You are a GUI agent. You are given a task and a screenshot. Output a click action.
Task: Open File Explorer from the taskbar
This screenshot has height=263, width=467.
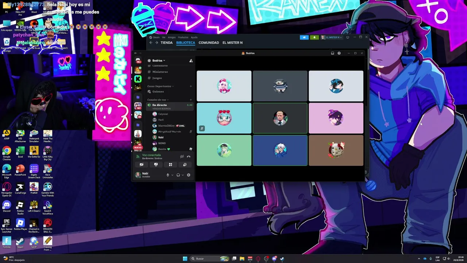pos(242,259)
